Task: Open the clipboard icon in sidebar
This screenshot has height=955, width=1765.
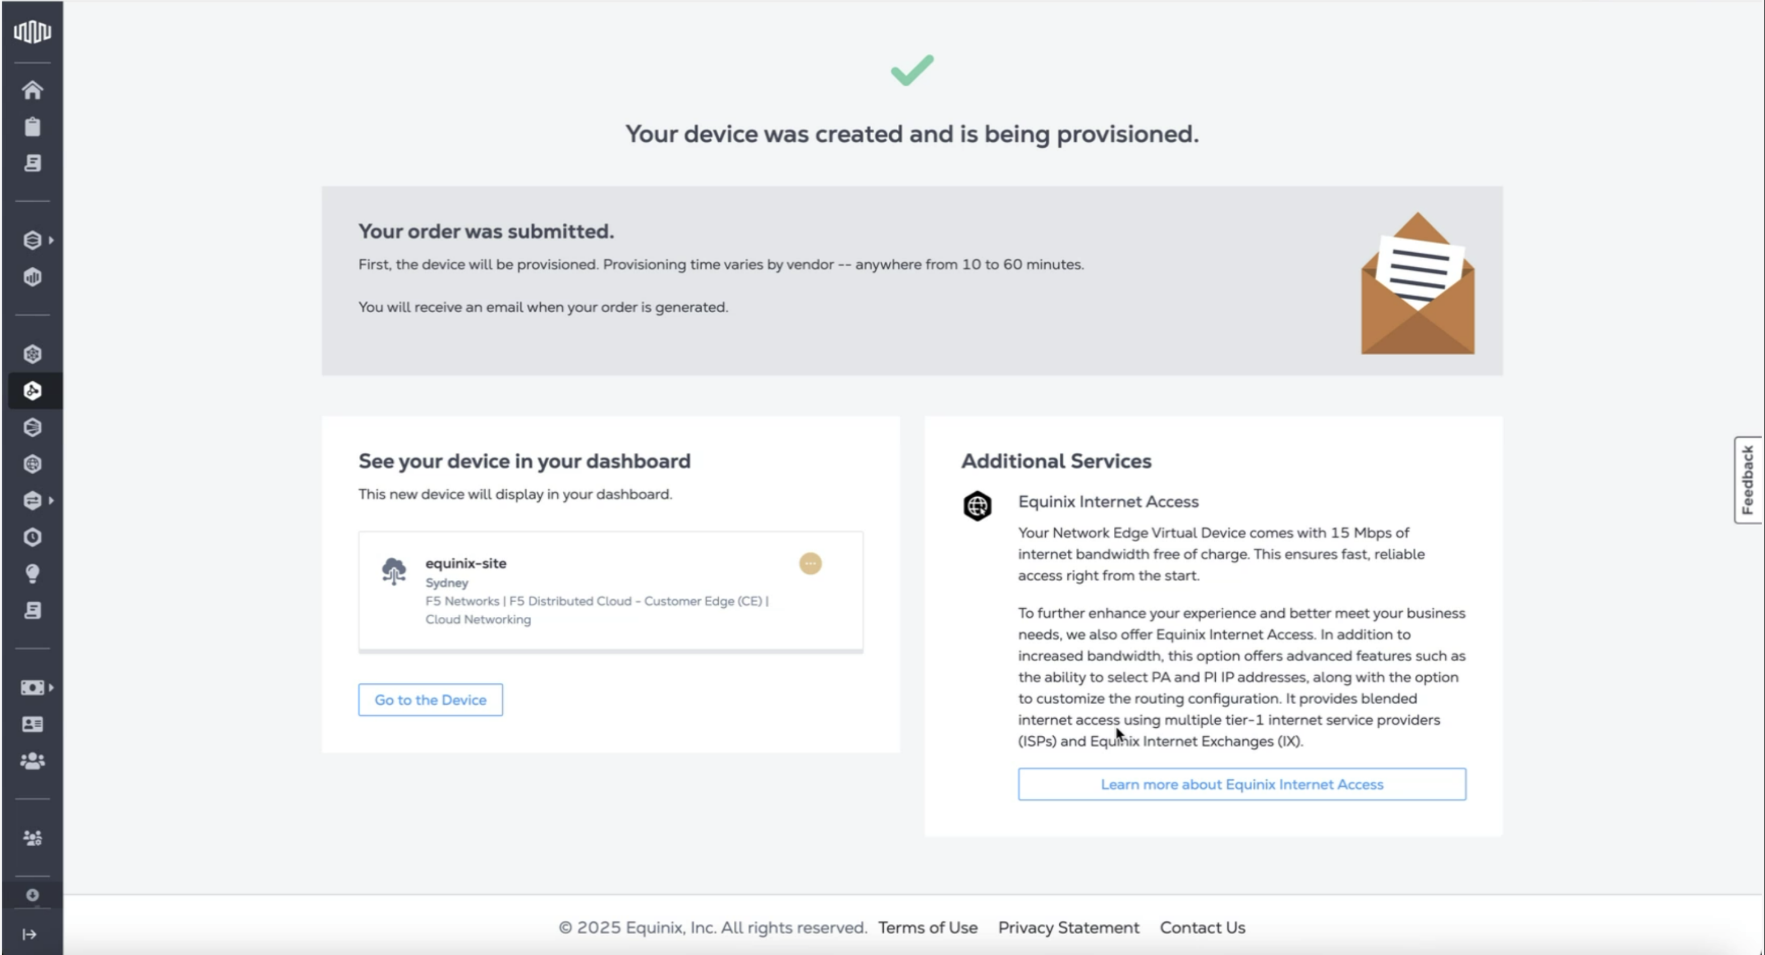Action: [x=32, y=127]
